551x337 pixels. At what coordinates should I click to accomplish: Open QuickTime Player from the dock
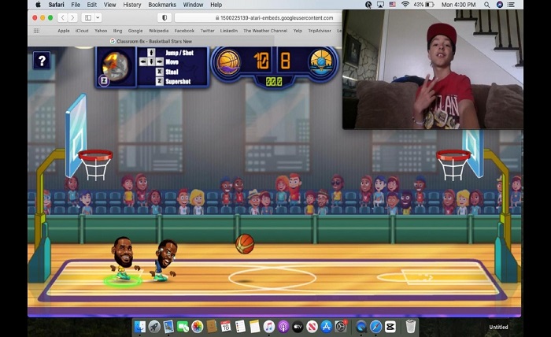(361, 327)
